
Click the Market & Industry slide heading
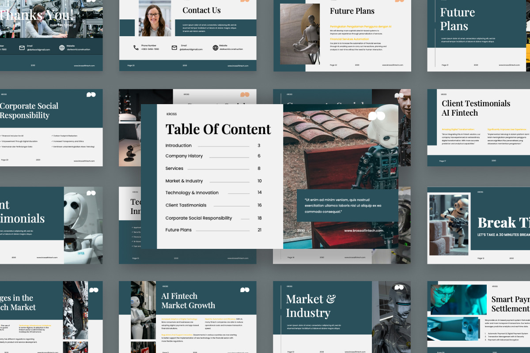(311, 306)
